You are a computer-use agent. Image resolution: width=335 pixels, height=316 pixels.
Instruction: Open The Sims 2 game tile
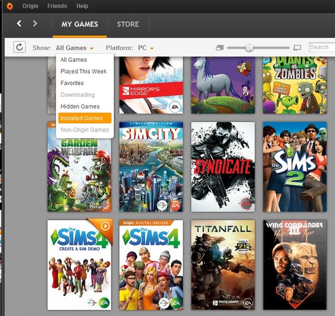tap(295, 167)
